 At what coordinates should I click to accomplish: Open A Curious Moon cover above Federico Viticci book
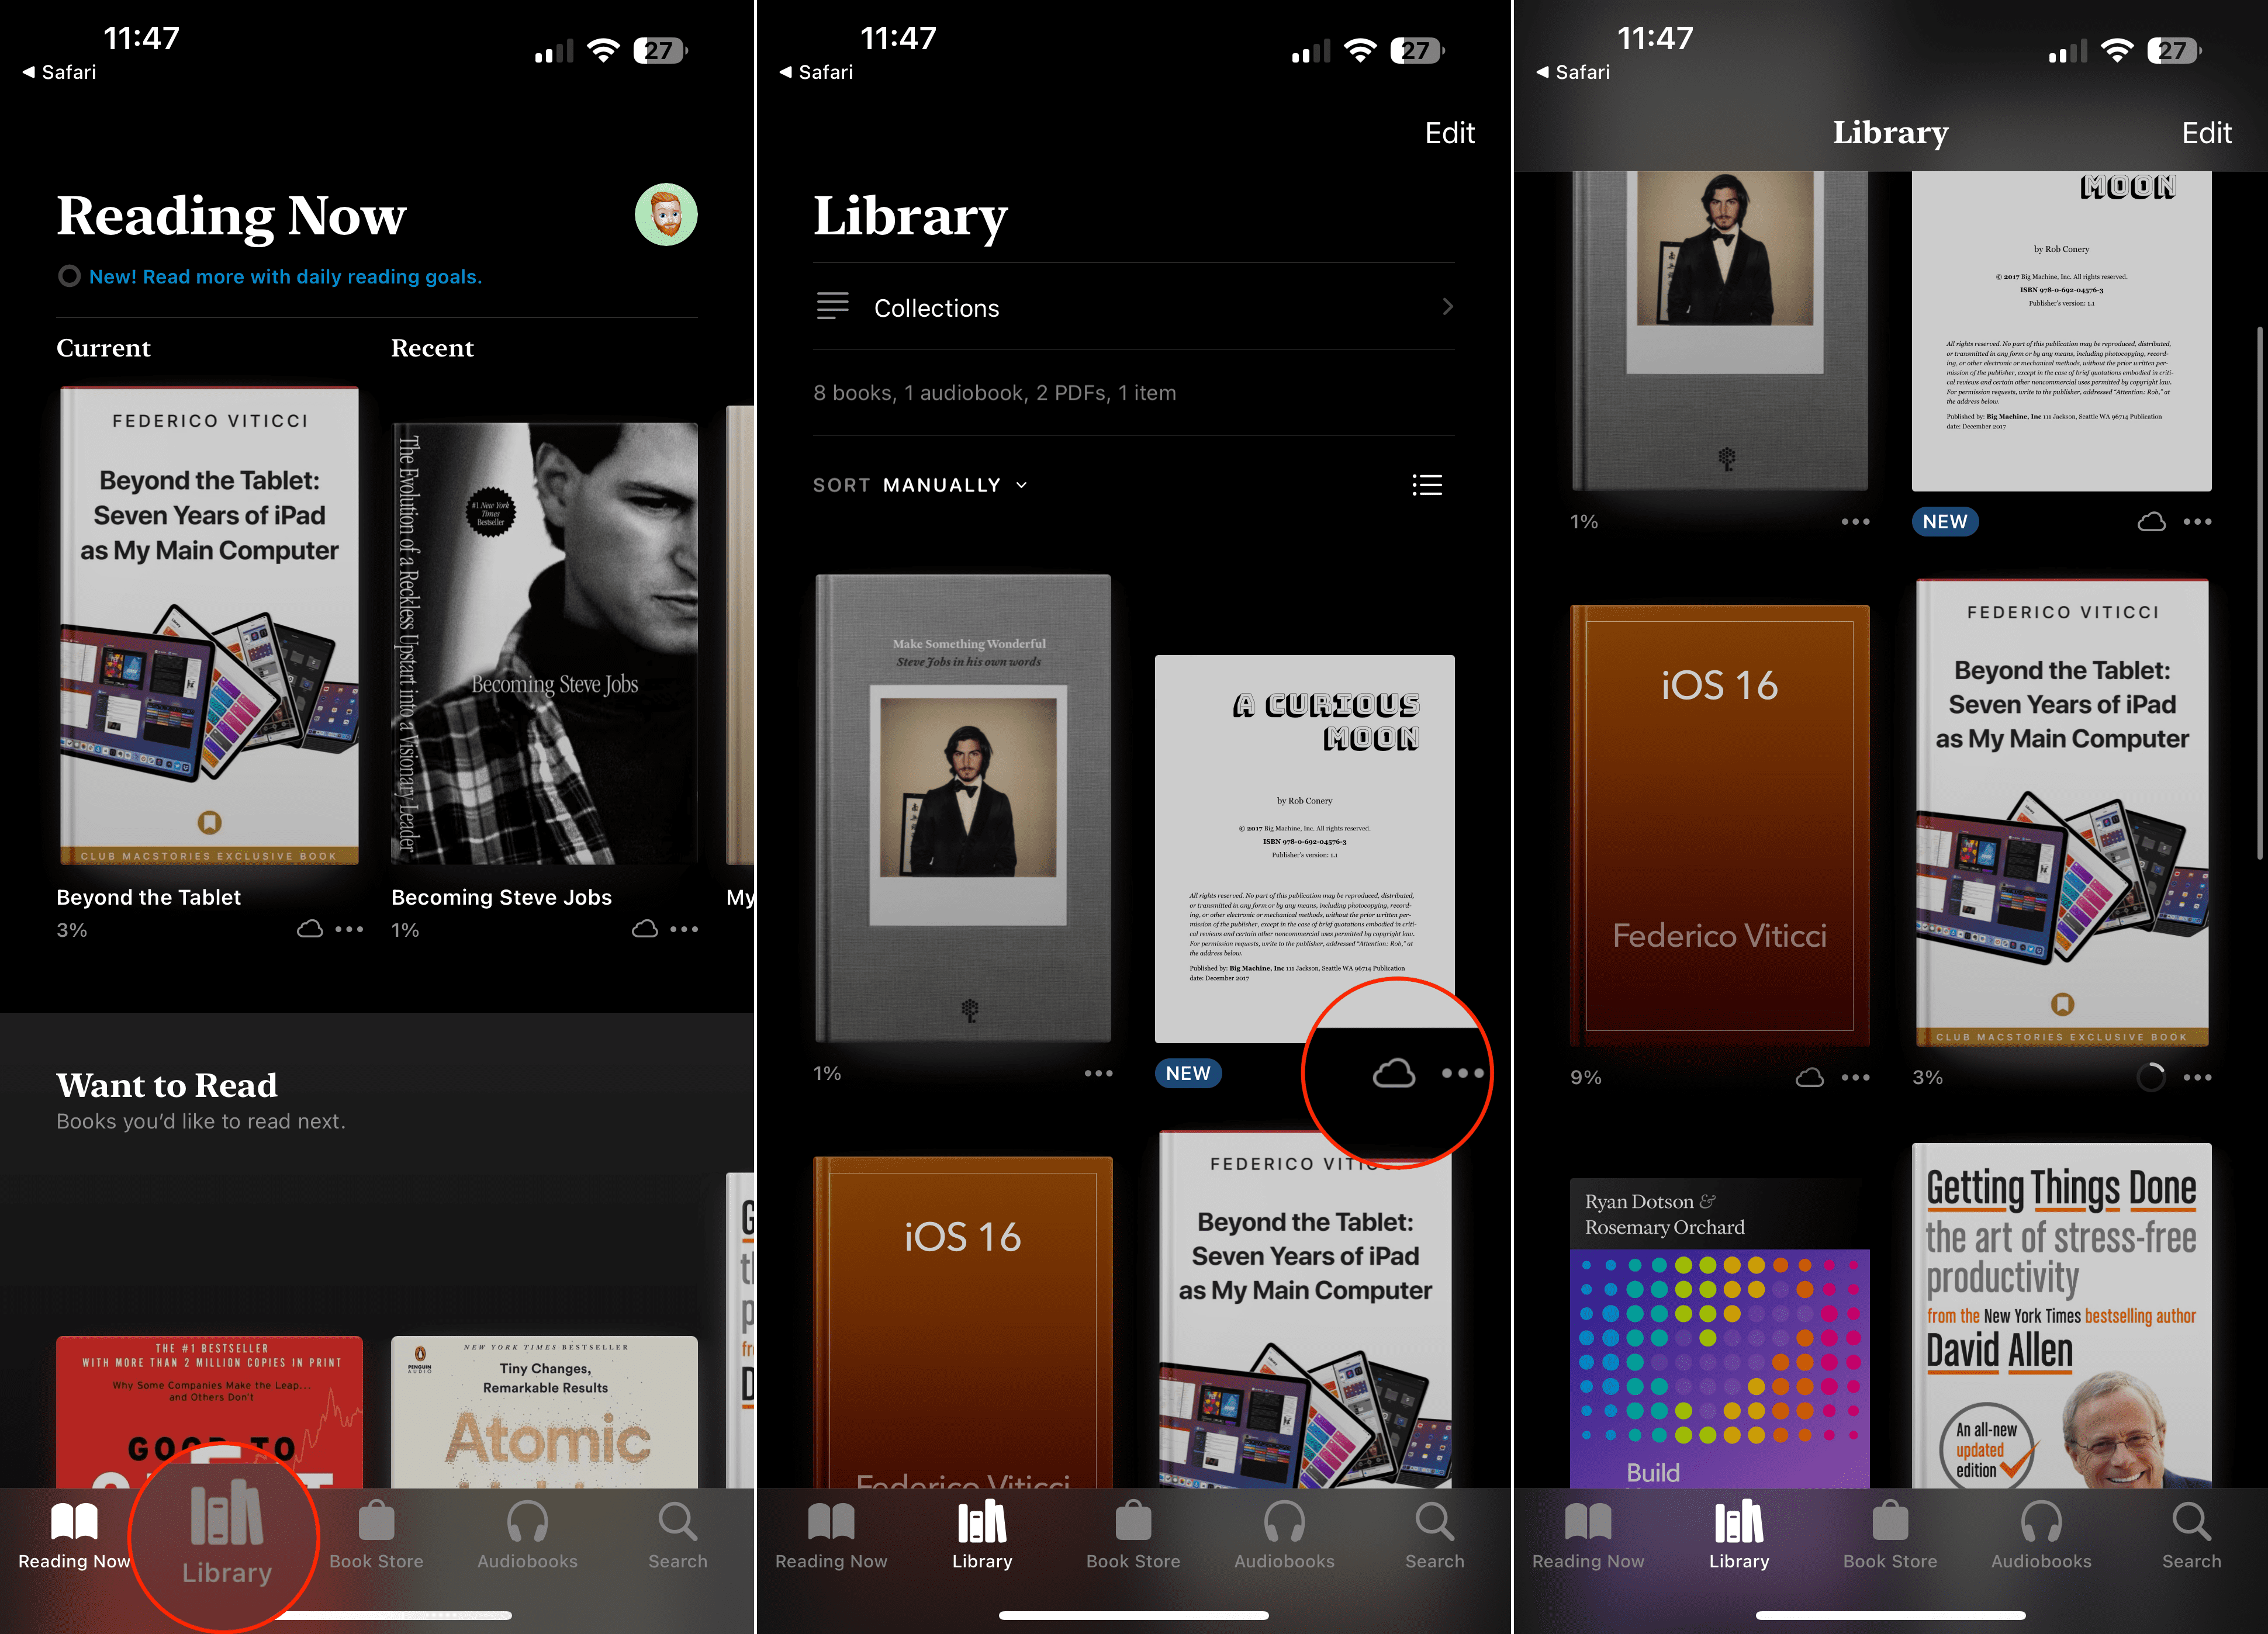pos(1305,849)
